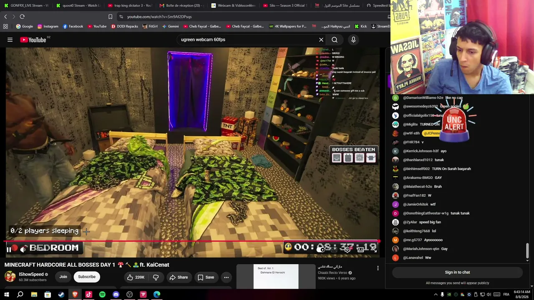Start voice search with the microphone

tap(353, 40)
